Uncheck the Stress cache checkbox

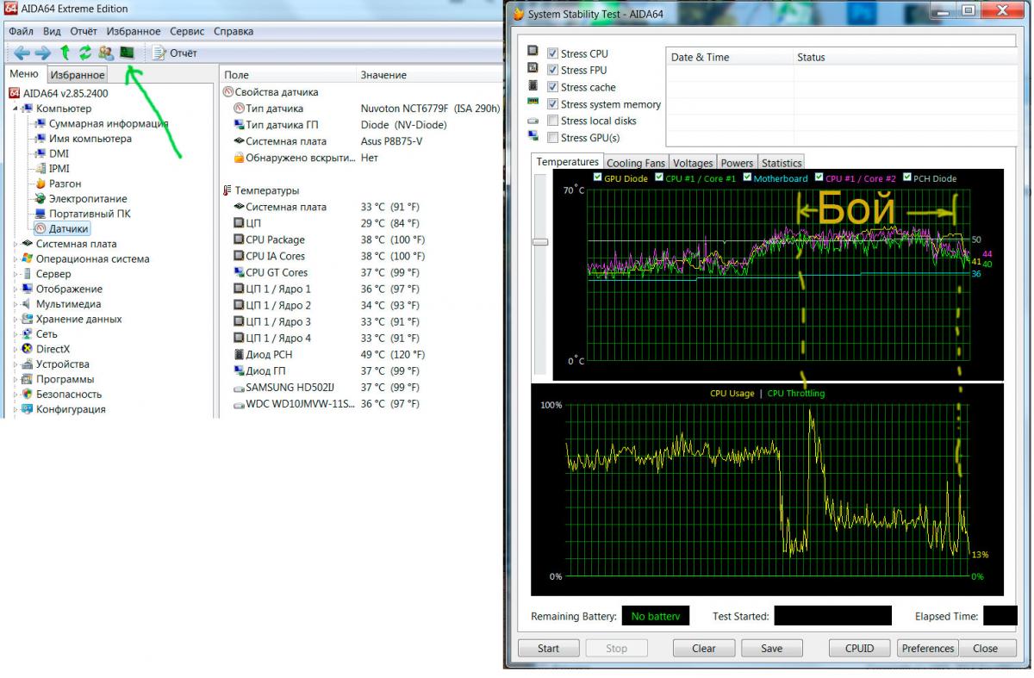(x=553, y=87)
